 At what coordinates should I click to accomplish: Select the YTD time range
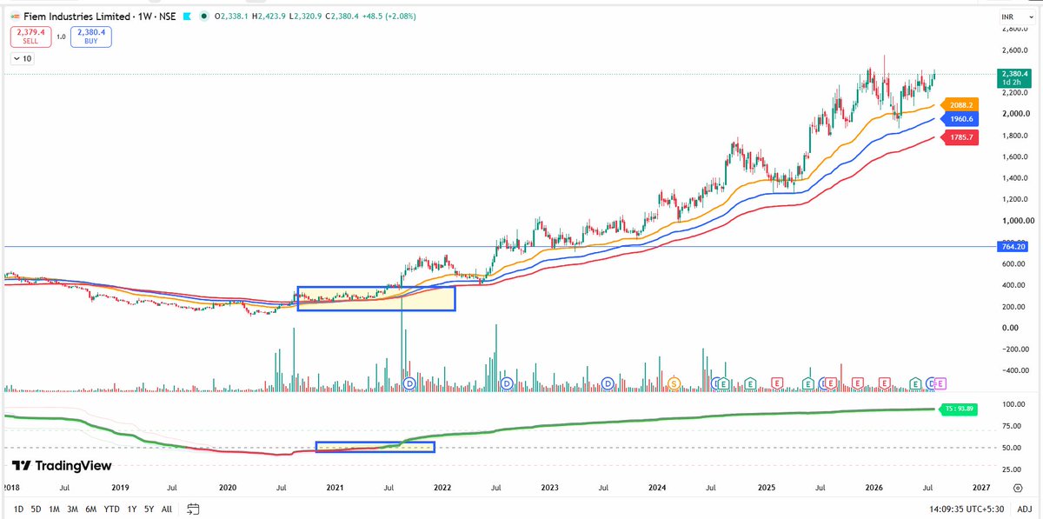[111, 508]
